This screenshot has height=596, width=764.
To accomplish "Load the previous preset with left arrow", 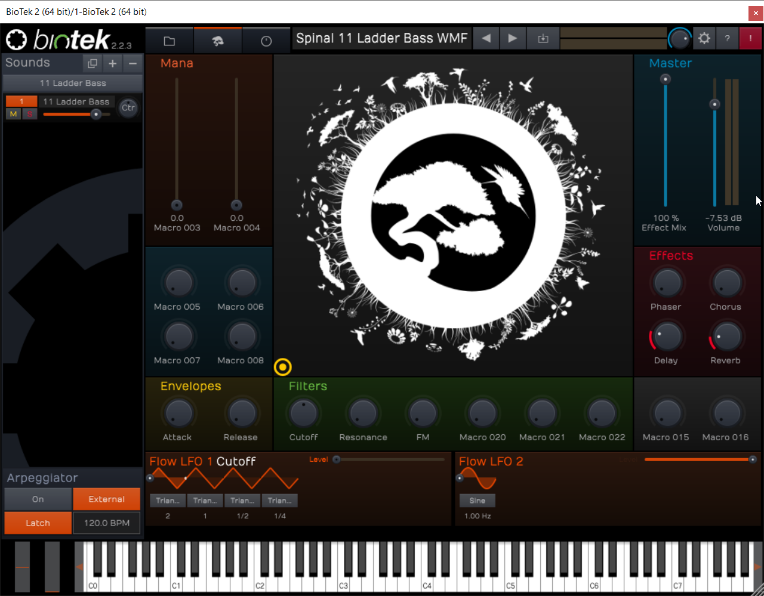I will tap(486, 38).
